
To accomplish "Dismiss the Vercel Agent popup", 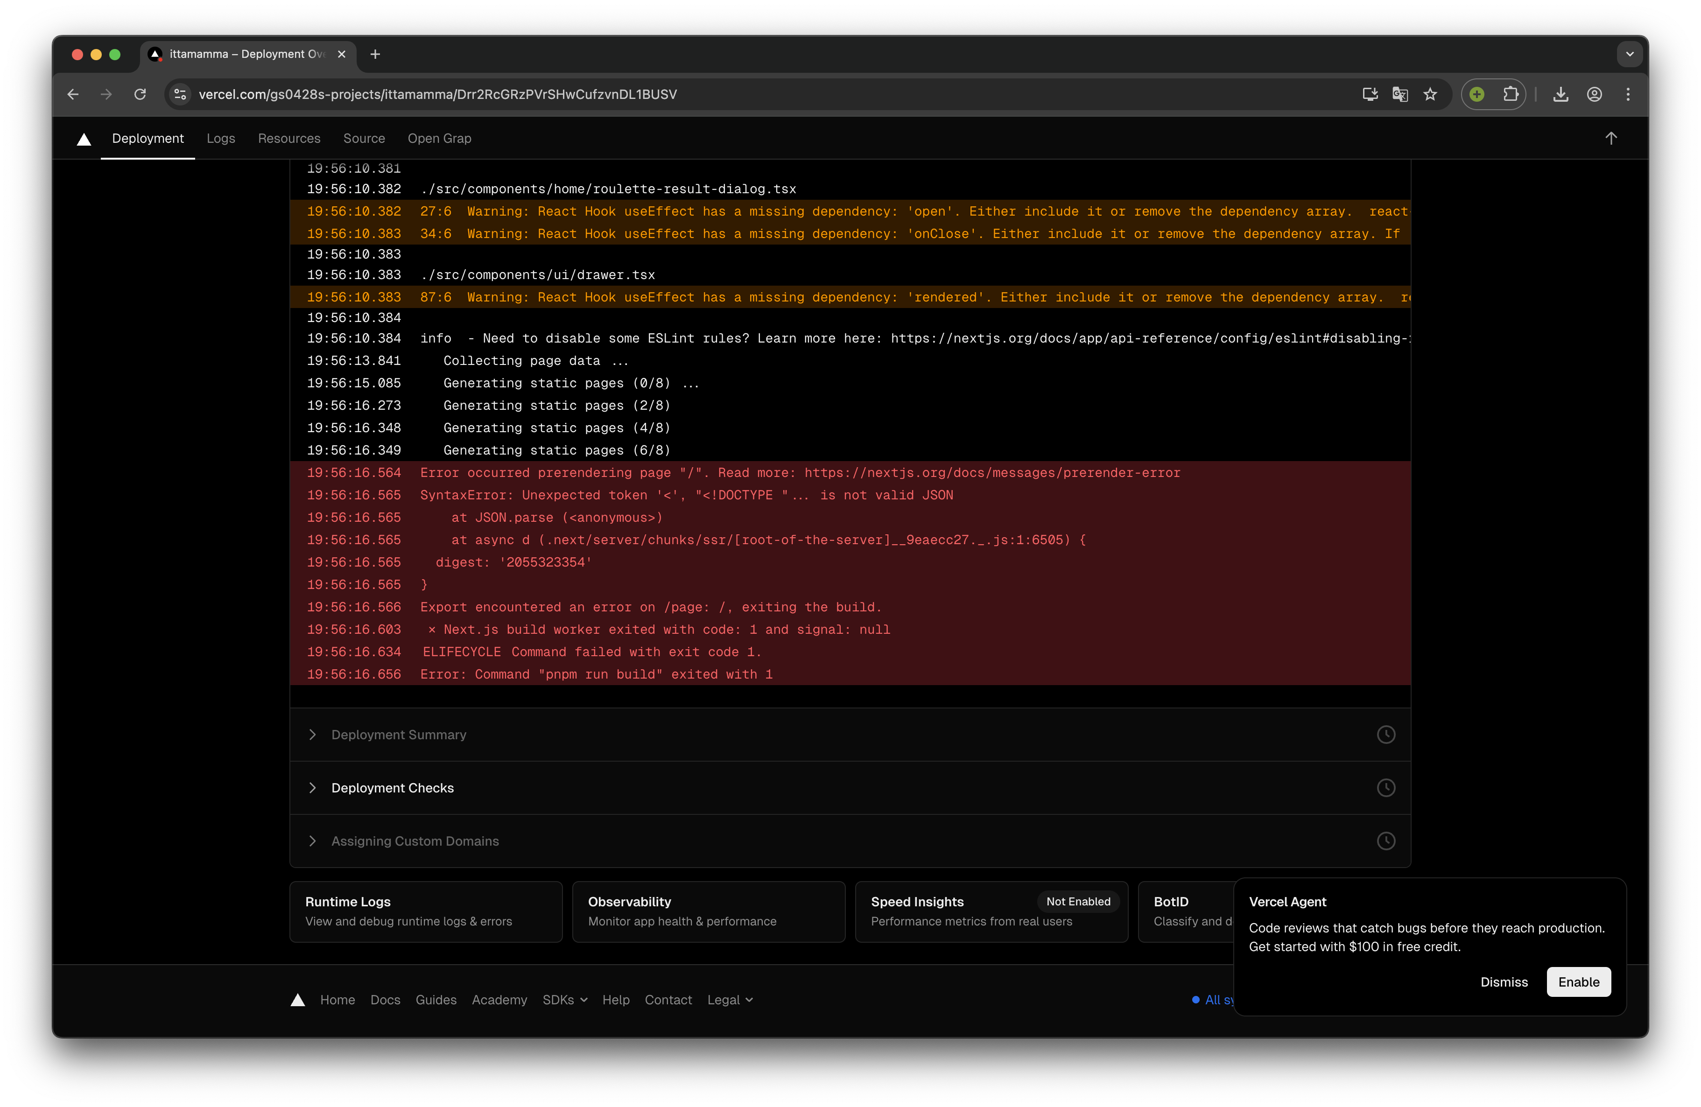I will pyautogui.click(x=1504, y=982).
